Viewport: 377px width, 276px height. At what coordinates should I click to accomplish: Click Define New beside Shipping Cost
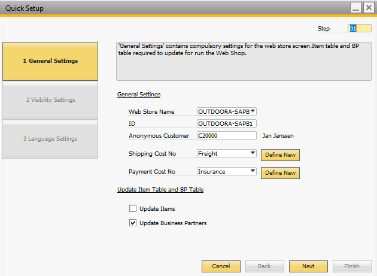point(280,155)
